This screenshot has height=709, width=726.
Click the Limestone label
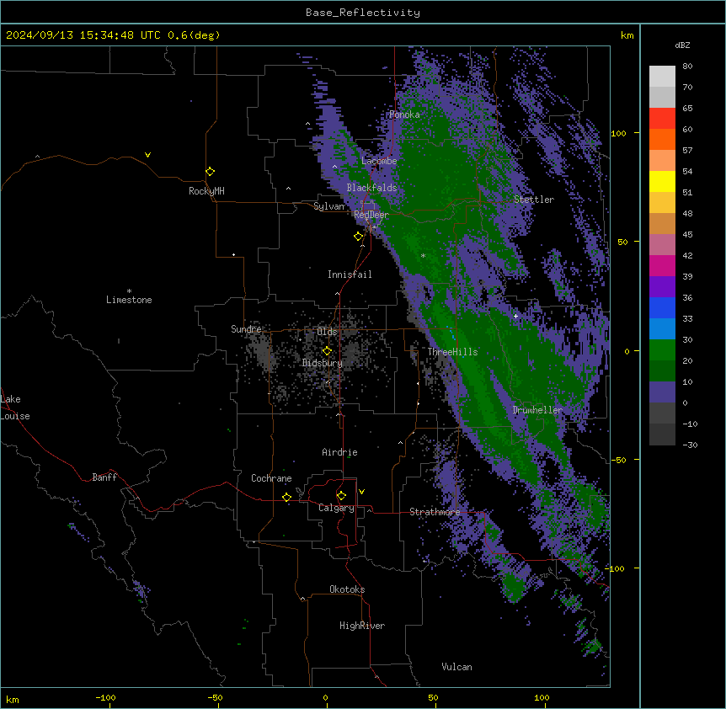(x=129, y=300)
